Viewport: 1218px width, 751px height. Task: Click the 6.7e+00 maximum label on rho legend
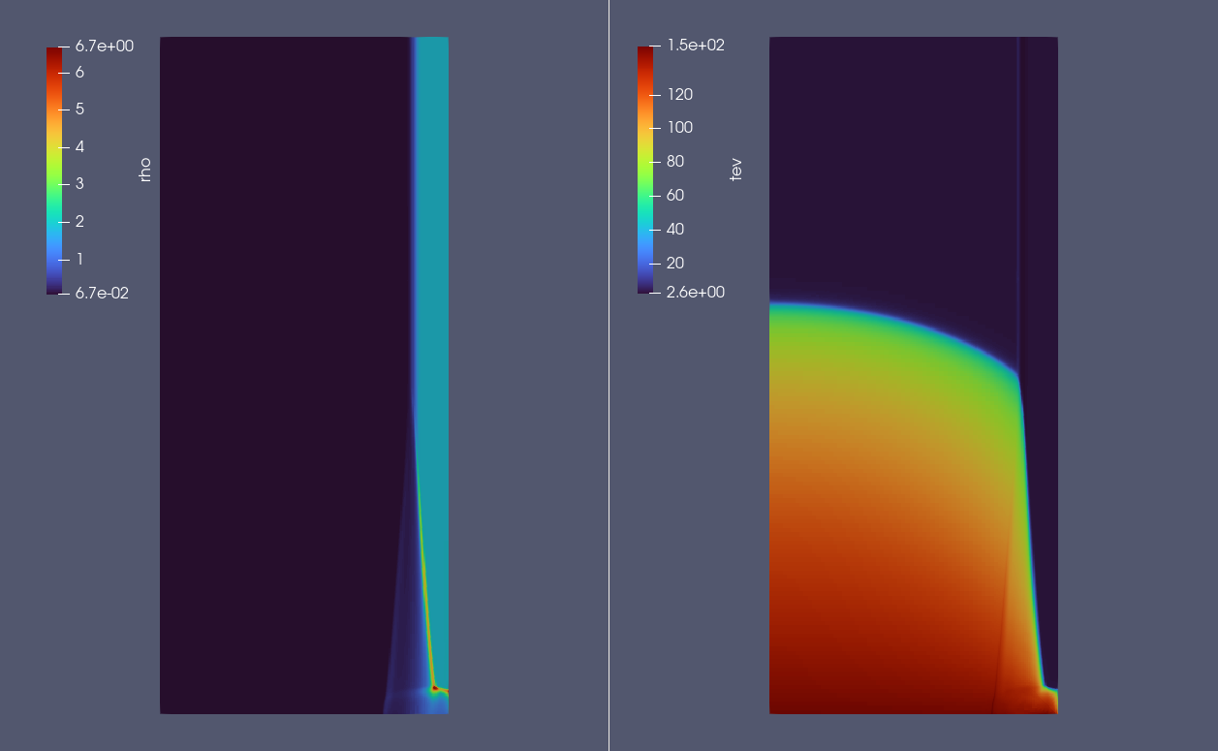(x=104, y=46)
